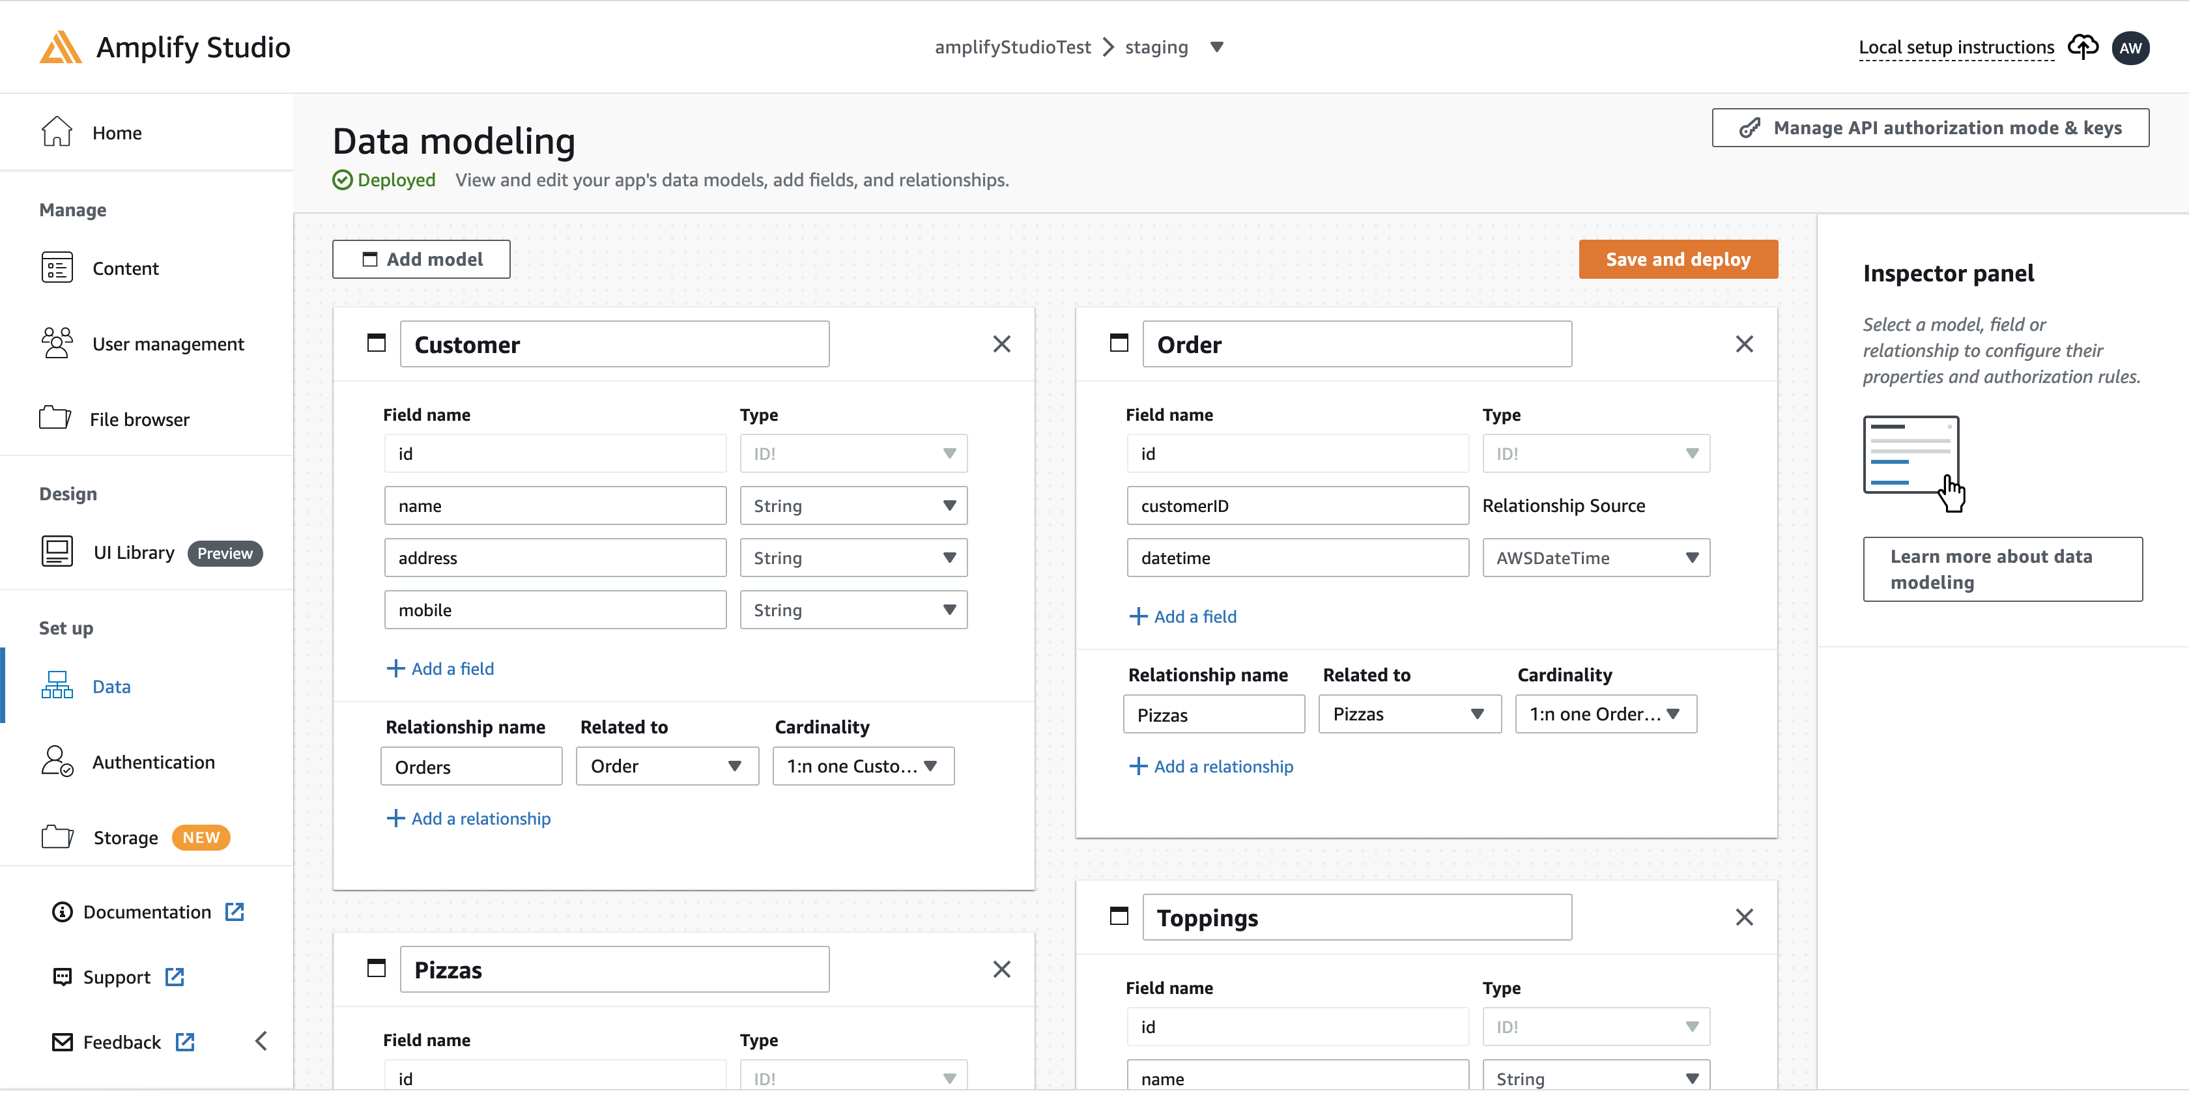Click the Customer mobile field name input
Image resolution: width=2189 pixels, height=1093 pixels.
click(555, 610)
